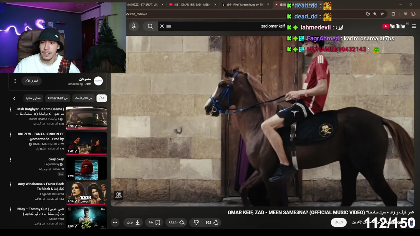Open the sponsored ad advertiser logo

[98, 81]
